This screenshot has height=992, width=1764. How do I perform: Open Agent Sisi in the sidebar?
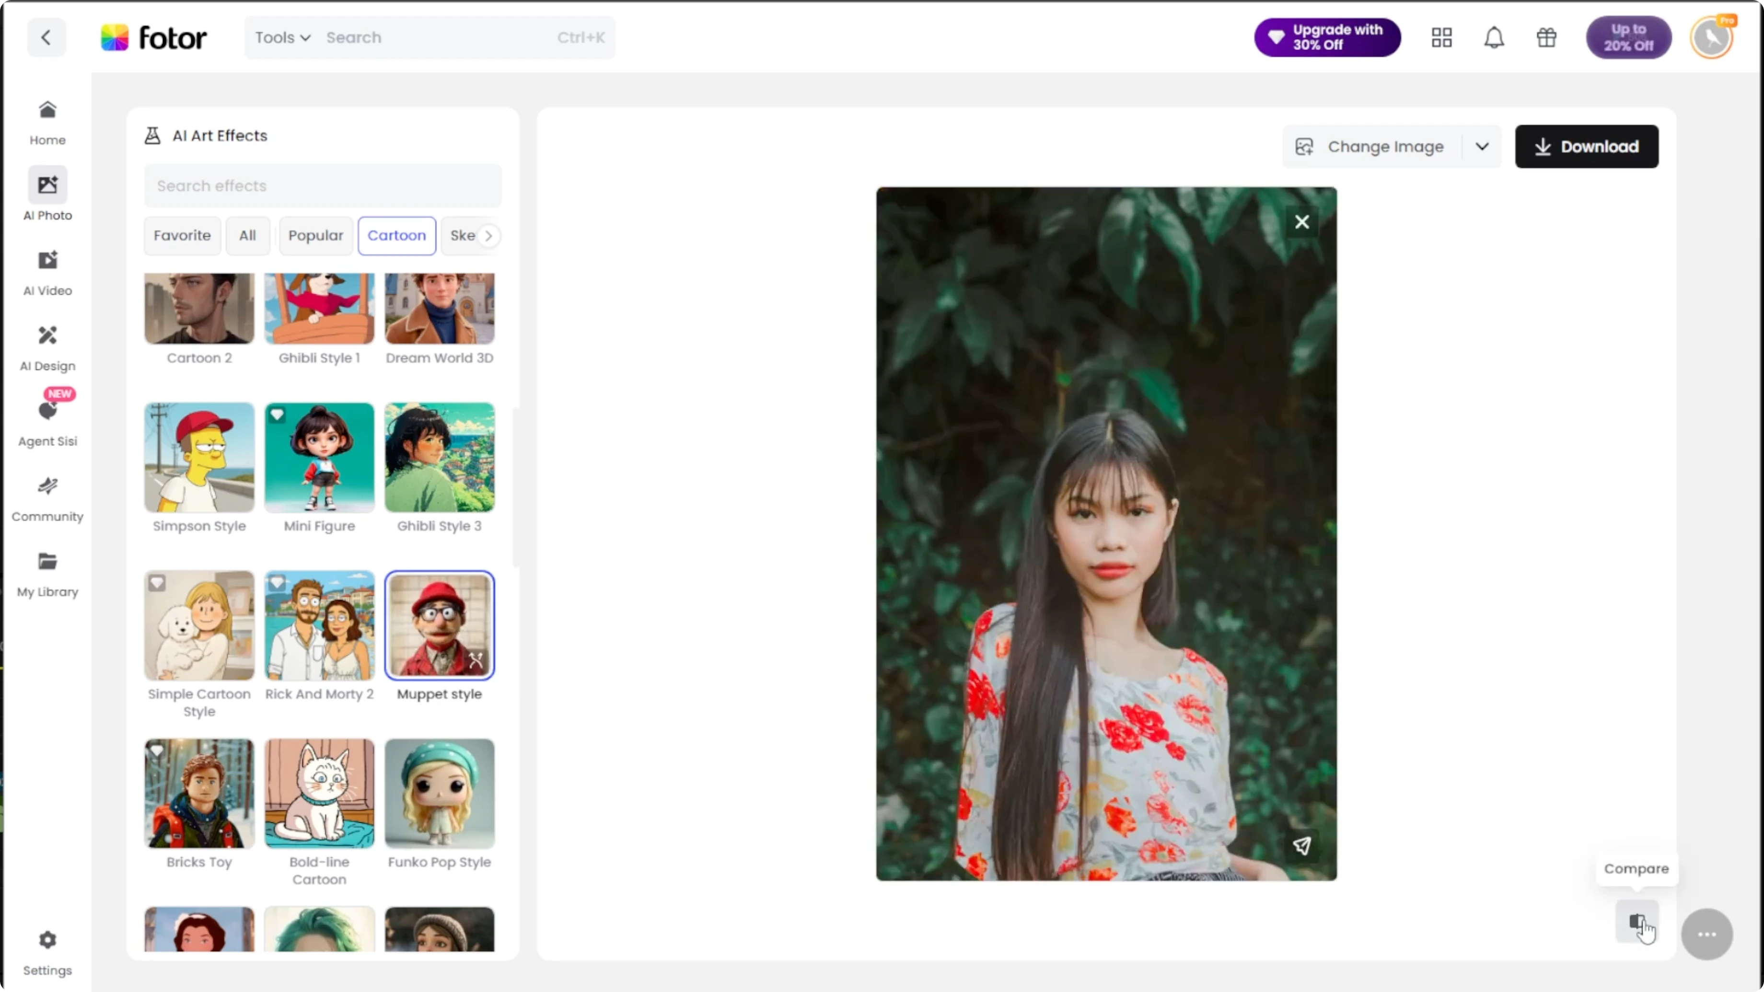(47, 423)
